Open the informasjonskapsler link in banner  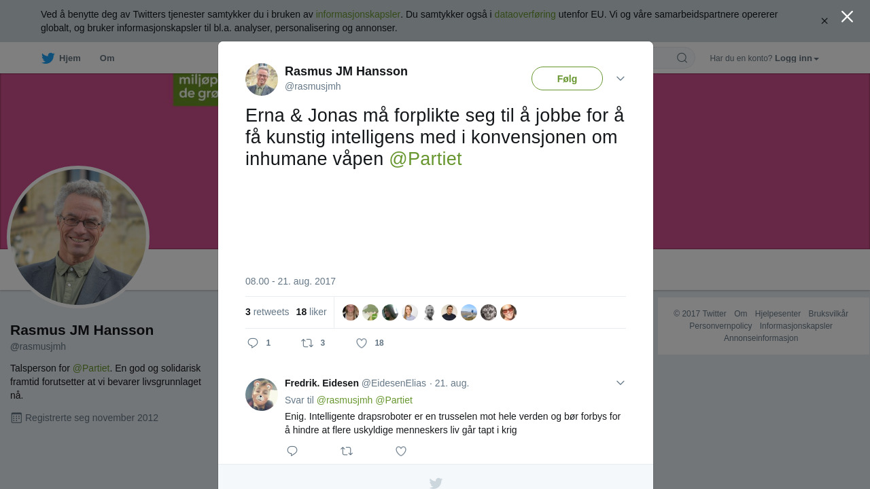358,14
